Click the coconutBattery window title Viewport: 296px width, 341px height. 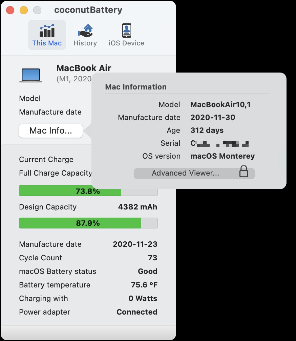[88, 10]
